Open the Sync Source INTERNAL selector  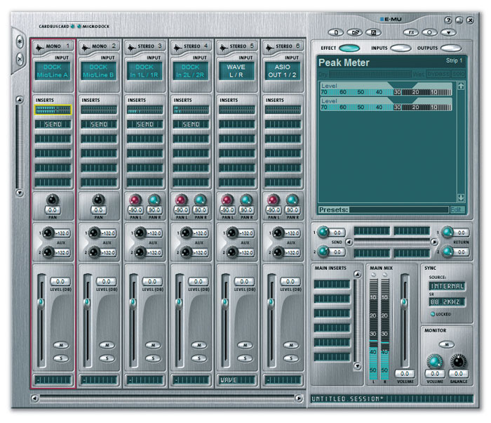tap(446, 287)
